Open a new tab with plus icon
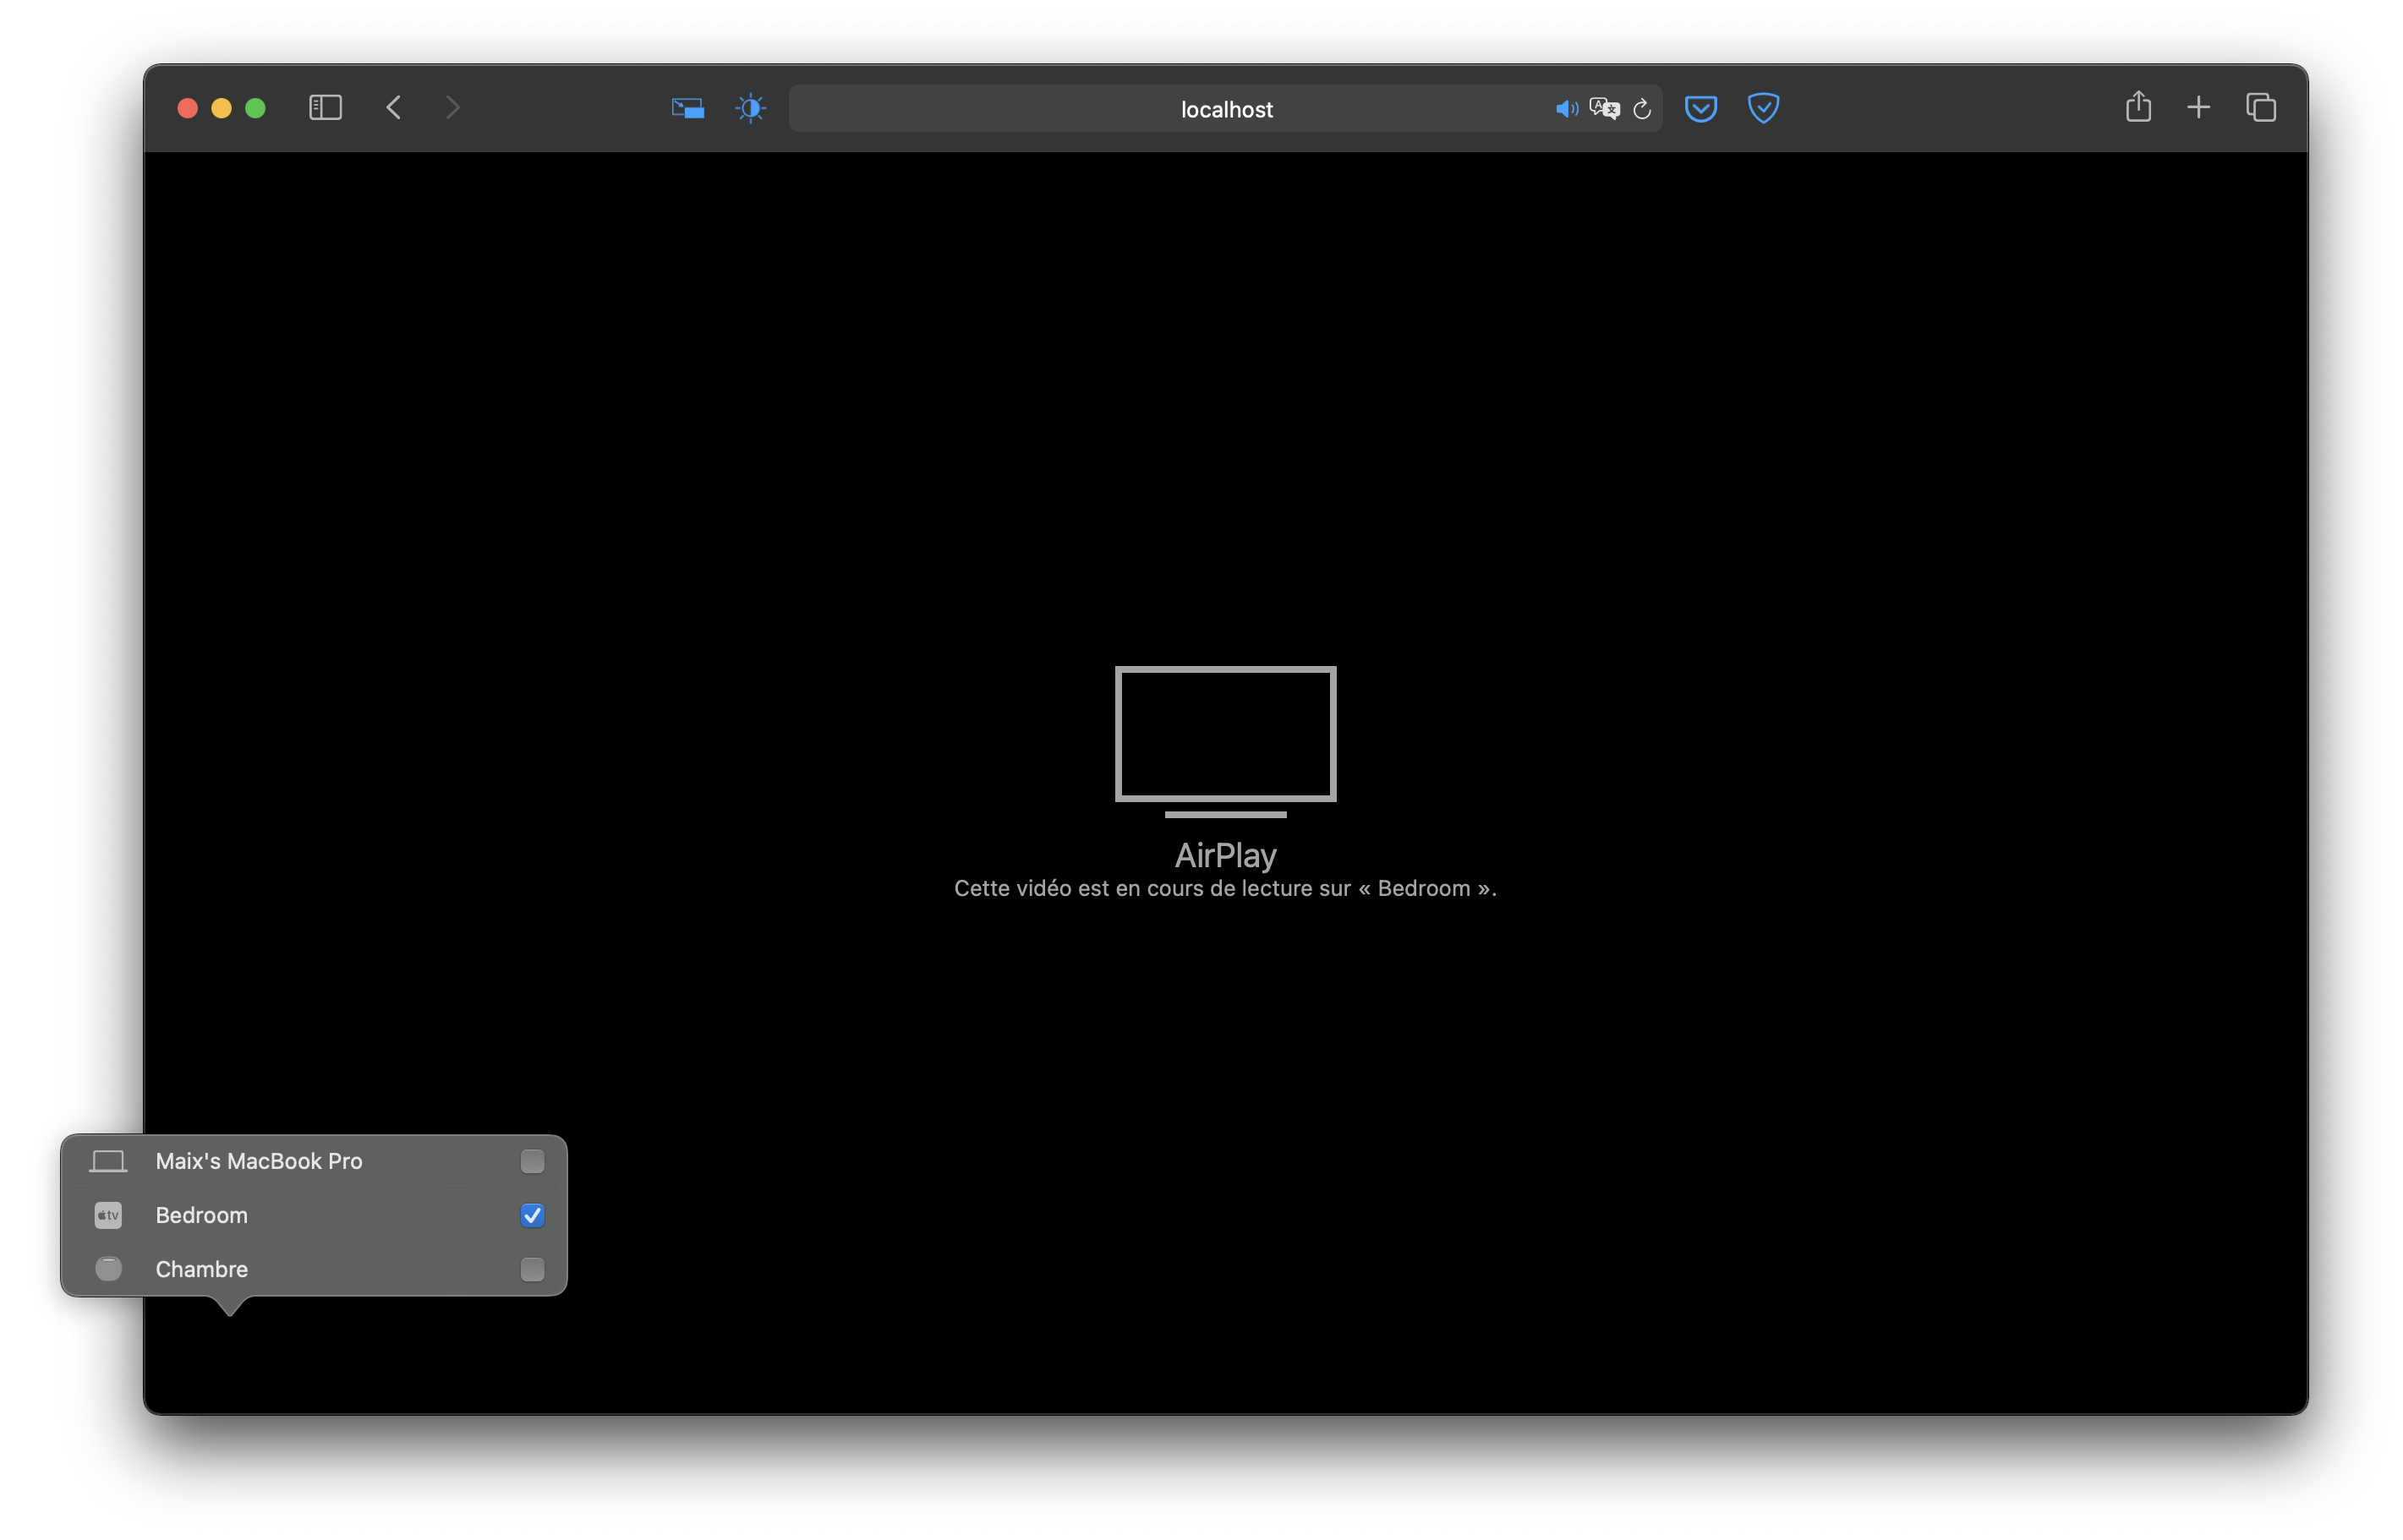 2198,107
